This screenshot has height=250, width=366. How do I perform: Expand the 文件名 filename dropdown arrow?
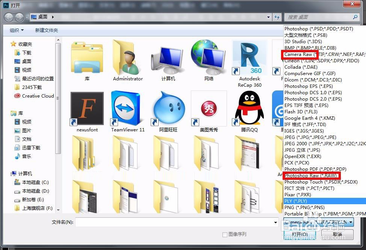click(x=275, y=222)
